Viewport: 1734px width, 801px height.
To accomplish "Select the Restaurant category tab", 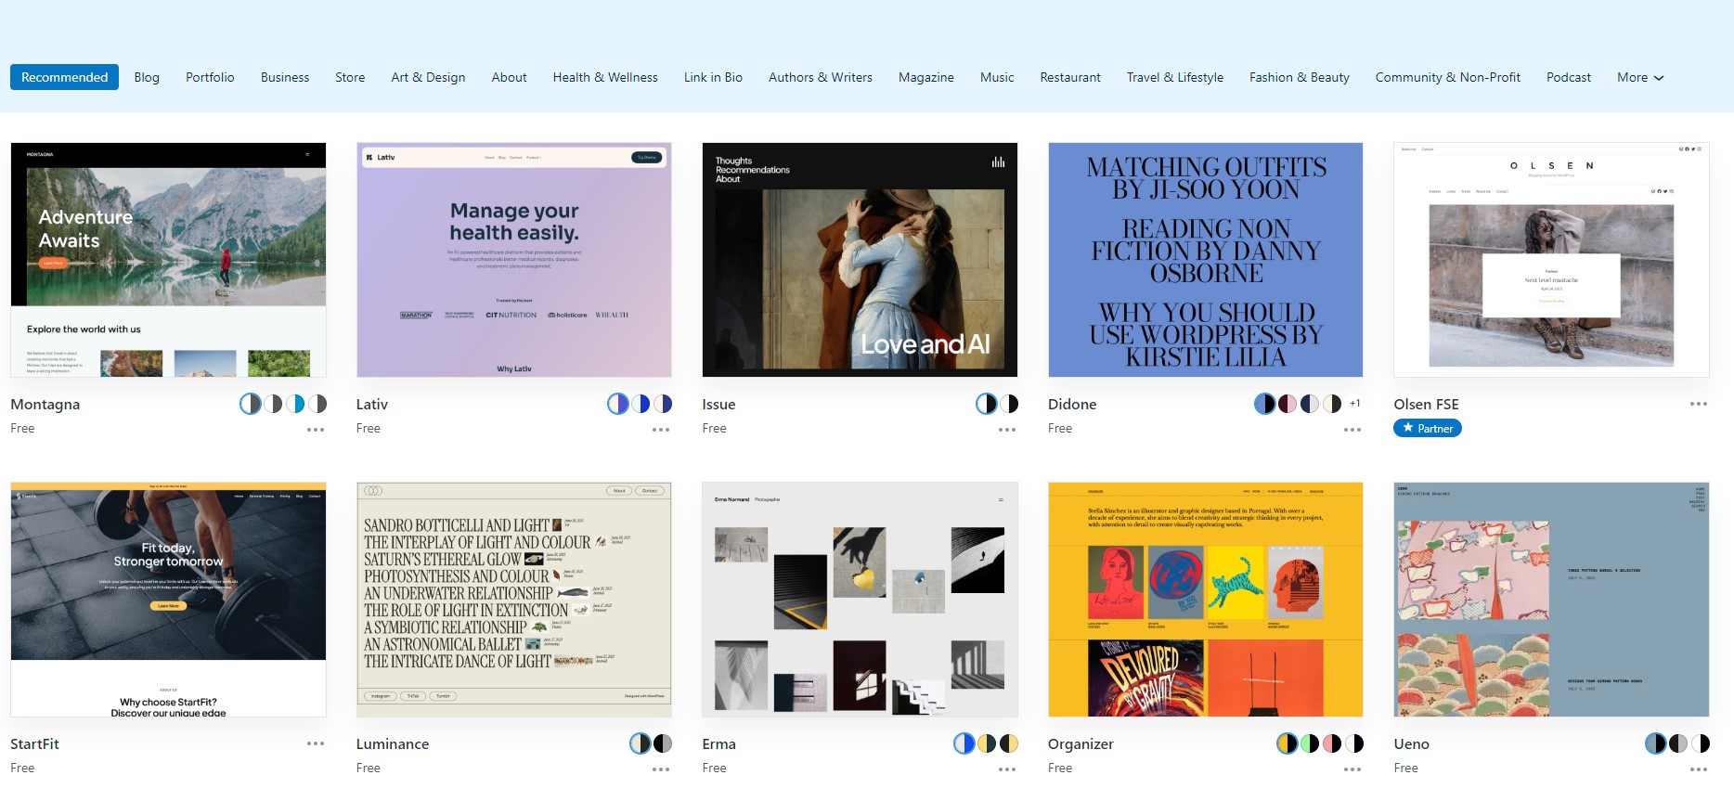I will pyautogui.click(x=1070, y=77).
